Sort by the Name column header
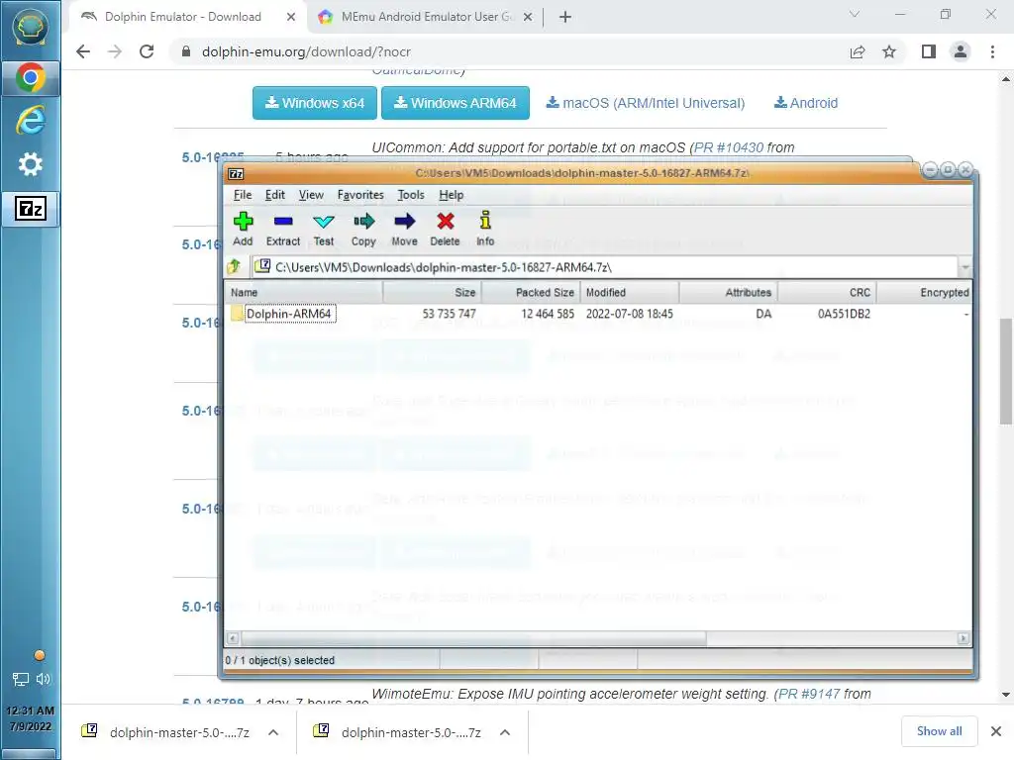This screenshot has width=1014, height=760. tap(303, 292)
